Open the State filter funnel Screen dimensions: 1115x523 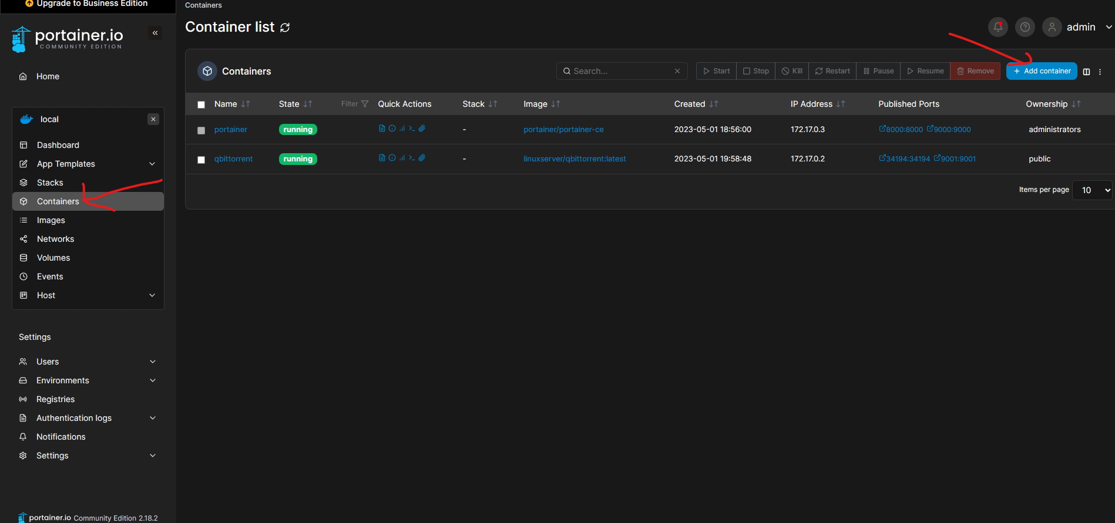(x=355, y=104)
